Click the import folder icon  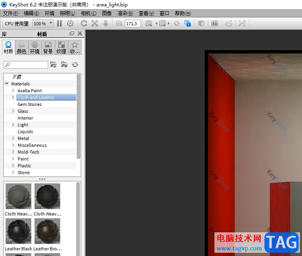64,65
